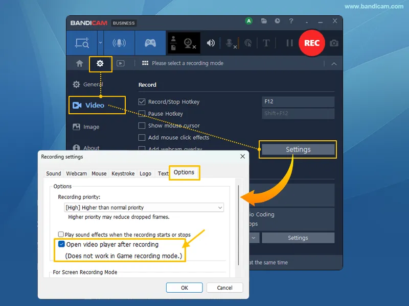Click the Recording settings dialog scrollbar
This screenshot has width=409, height=306.
238,225
